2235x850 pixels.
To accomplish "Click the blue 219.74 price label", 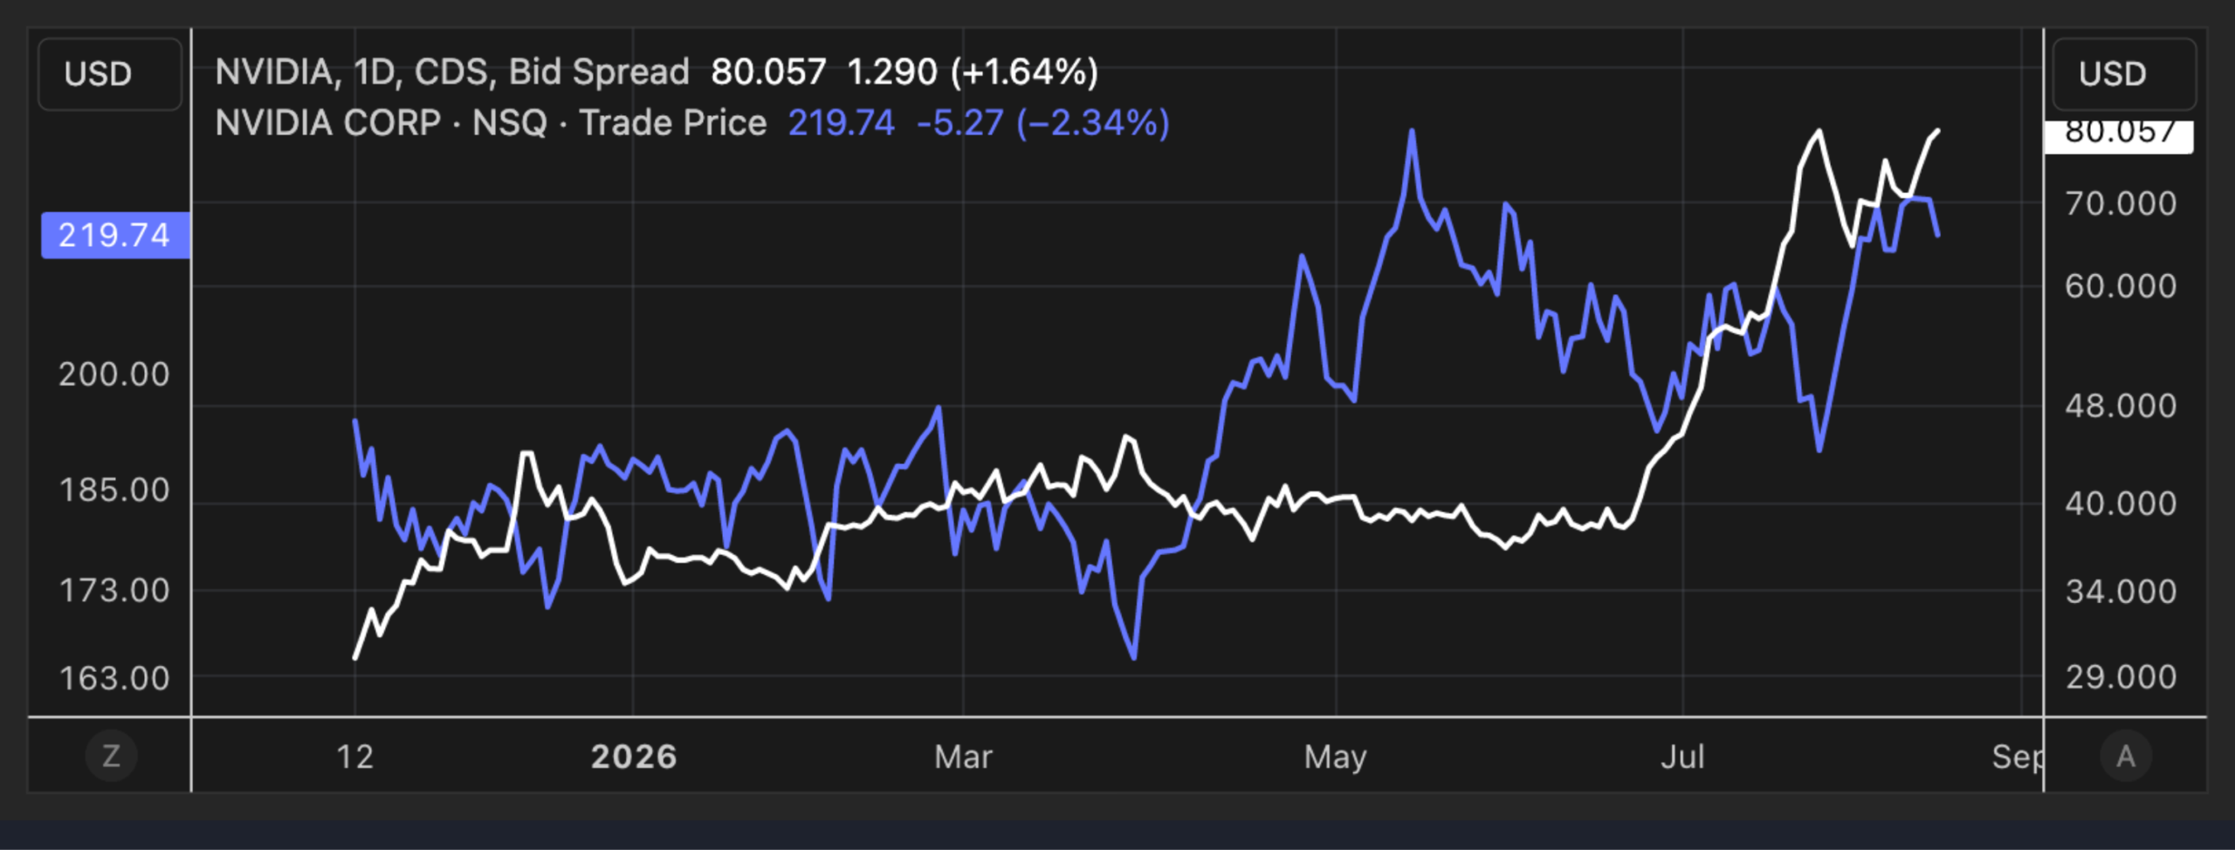I will pyautogui.click(x=115, y=235).
